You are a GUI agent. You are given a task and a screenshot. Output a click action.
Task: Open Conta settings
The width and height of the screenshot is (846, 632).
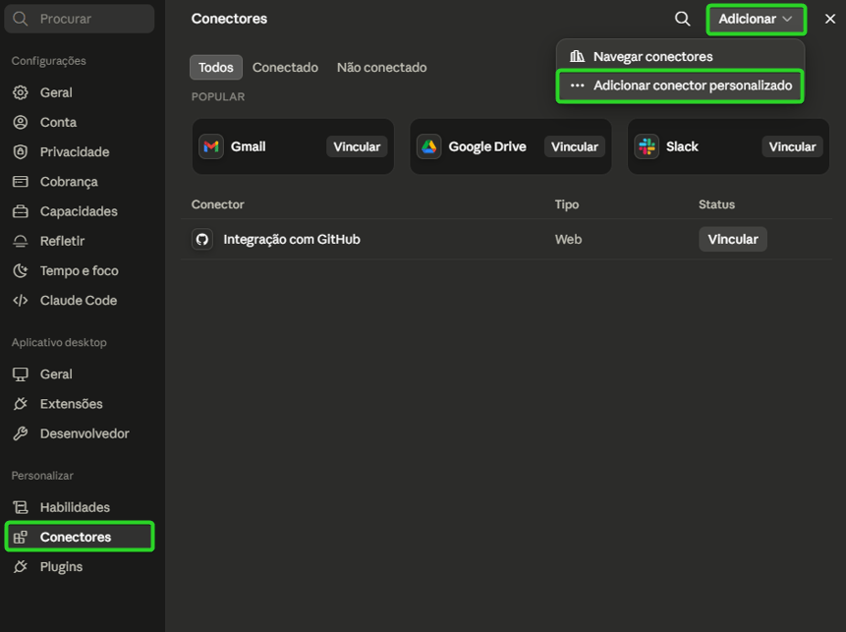(80, 122)
